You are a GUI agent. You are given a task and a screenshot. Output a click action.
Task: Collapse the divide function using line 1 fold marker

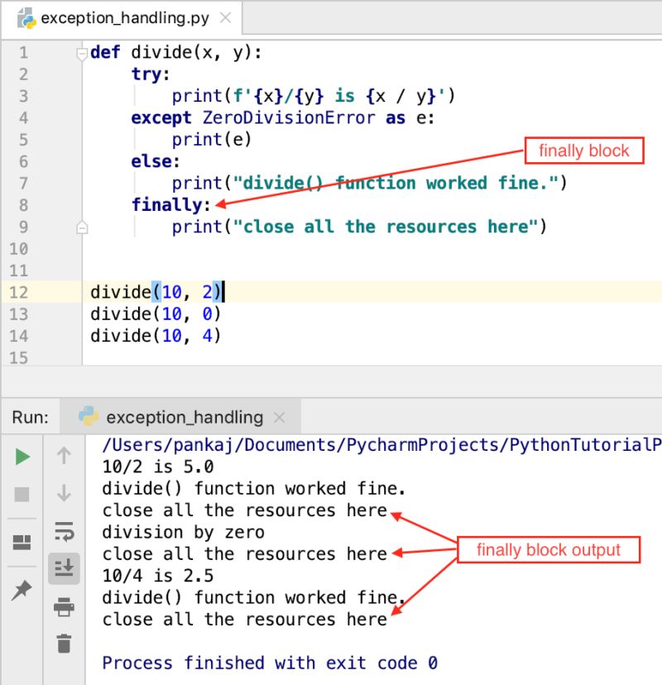[82, 51]
